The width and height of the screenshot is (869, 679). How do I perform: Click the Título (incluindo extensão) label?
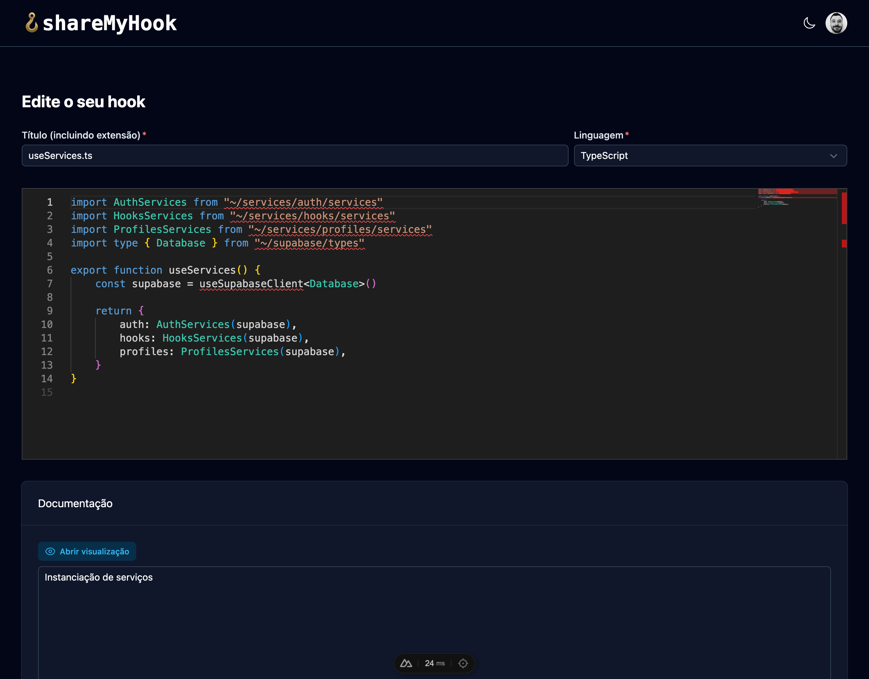[81, 135]
